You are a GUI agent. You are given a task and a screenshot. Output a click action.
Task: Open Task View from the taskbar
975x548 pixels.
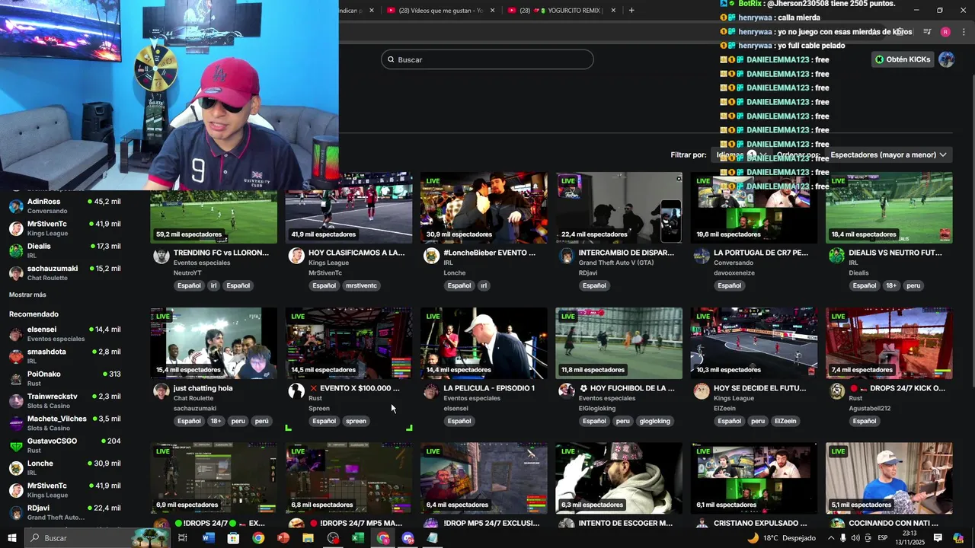183,538
